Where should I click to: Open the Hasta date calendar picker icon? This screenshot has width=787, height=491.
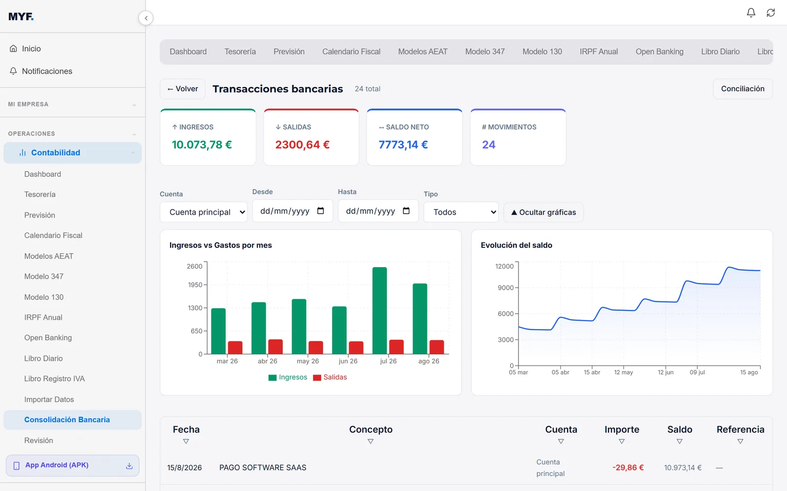tap(406, 211)
